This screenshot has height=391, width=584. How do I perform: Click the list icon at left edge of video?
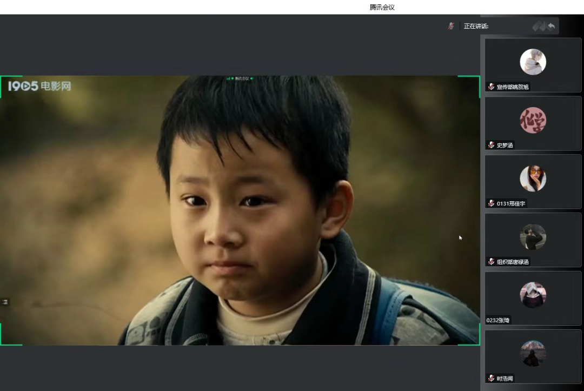(x=5, y=302)
